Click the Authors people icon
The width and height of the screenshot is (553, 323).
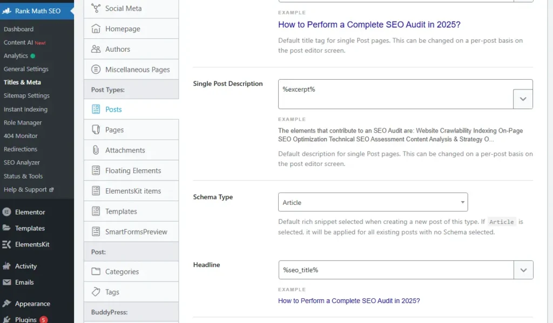[96, 49]
